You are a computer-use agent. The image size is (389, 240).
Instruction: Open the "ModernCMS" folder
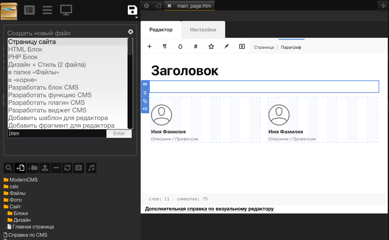tap(23, 180)
